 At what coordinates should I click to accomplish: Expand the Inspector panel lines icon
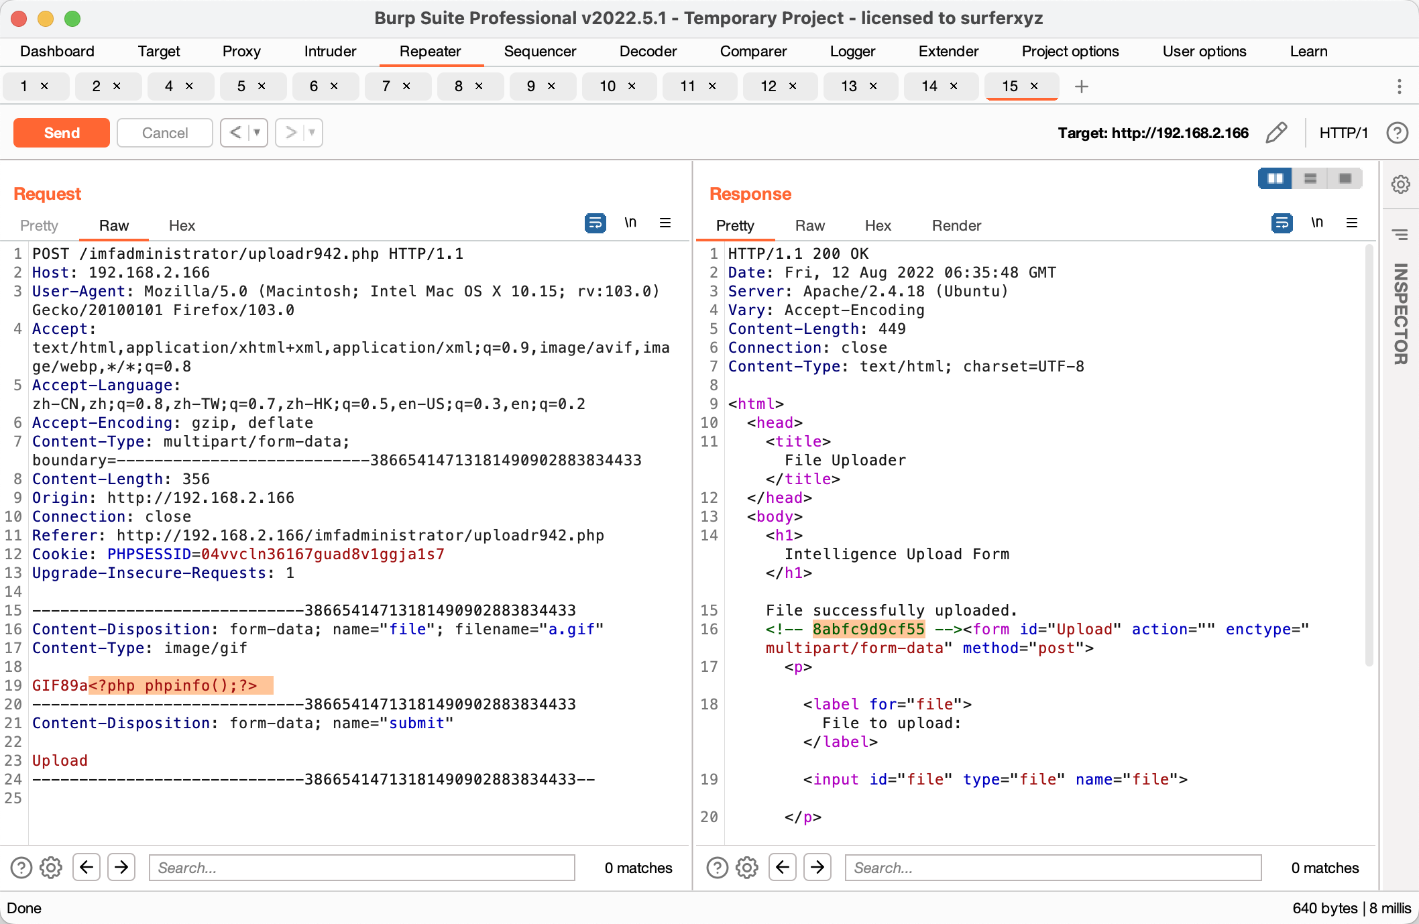(x=1400, y=235)
